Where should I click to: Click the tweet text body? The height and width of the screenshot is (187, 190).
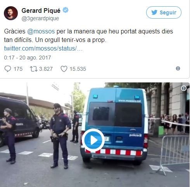coord(88,36)
